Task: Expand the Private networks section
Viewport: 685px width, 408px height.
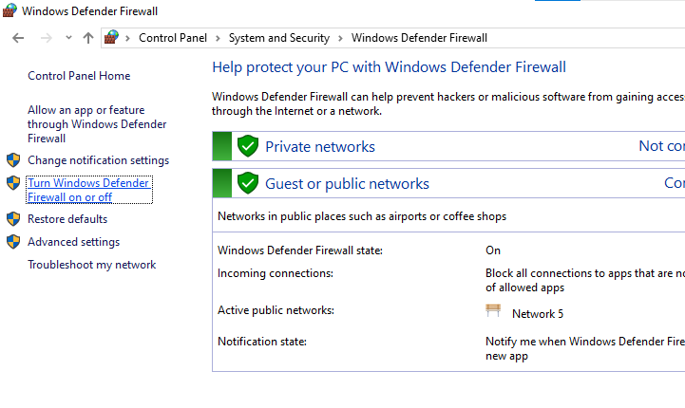Action: (x=448, y=146)
